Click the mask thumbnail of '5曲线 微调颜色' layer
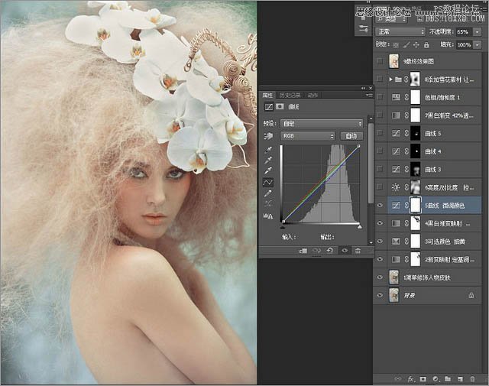The height and width of the screenshot is (386, 489). (x=416, y=205)
